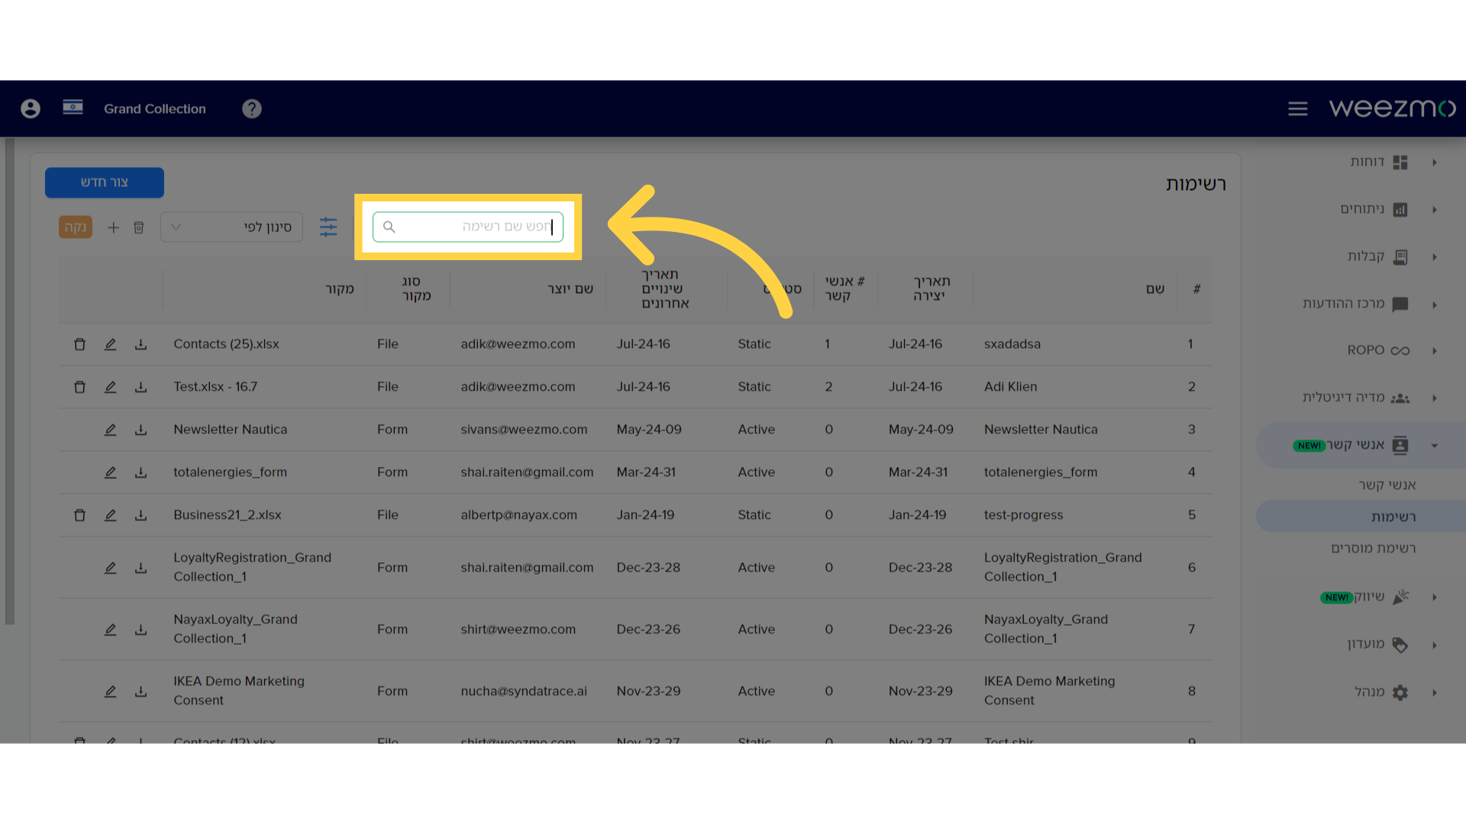Click the sort direction arrow dropdown in toolbar

click(175, 225)
